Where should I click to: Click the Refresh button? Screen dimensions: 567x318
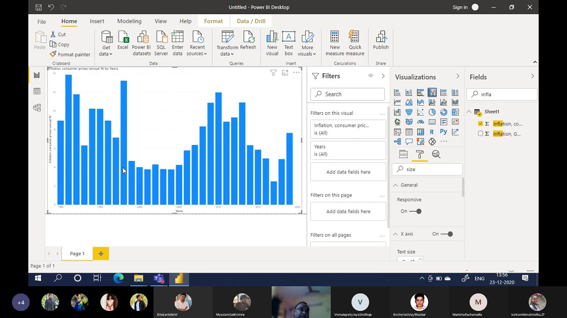coord(248,41)
